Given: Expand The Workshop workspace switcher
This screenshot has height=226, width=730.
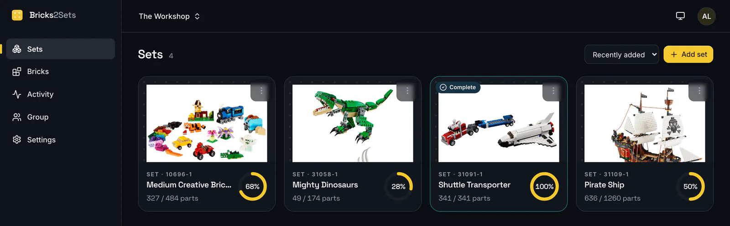Looking at the screenshot, I should [169, 16].
